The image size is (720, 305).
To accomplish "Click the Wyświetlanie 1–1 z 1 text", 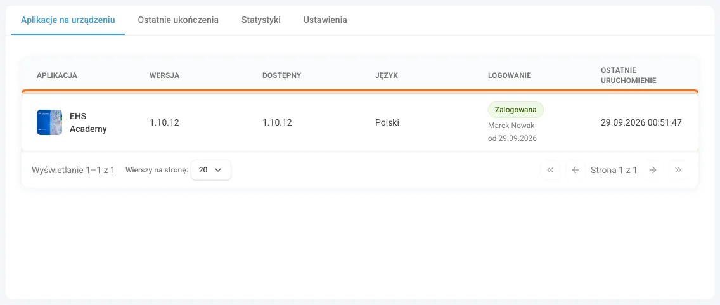I will pos(73,170).
